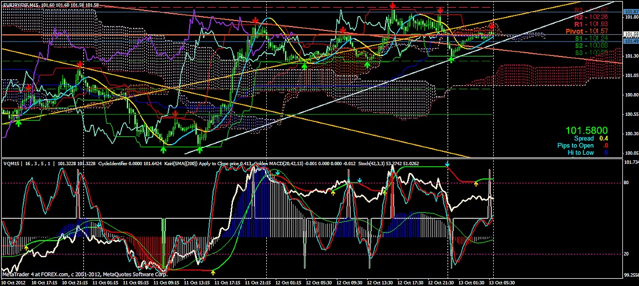The width and height of the screenshot is (639, 286).
Task: Click the rightmost red sell arrow on price chart
Action: click(x=492, y=26)
